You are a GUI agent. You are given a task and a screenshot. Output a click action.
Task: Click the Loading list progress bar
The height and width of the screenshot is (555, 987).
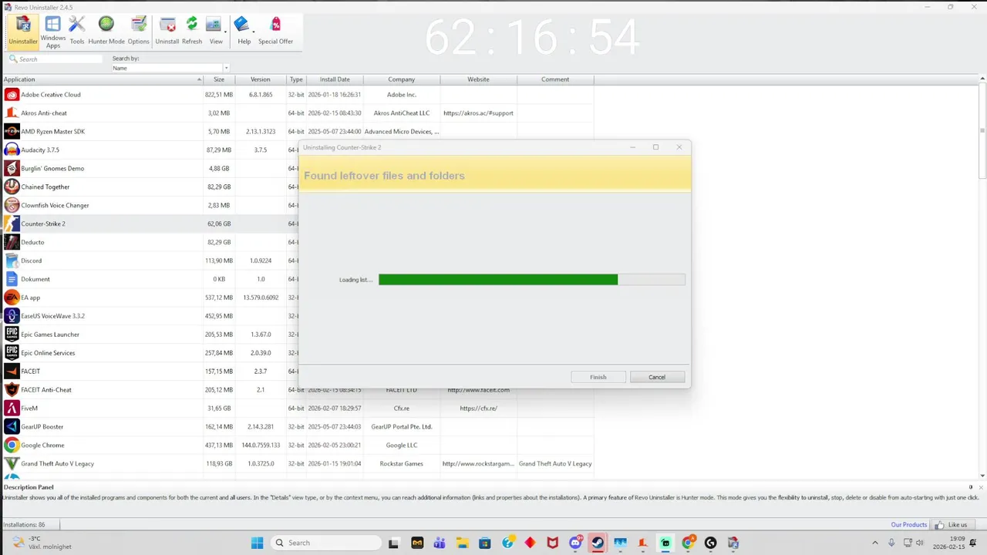(531, 280)
